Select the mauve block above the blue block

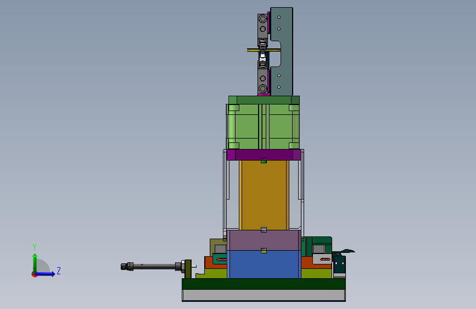[x=264, y=240]
